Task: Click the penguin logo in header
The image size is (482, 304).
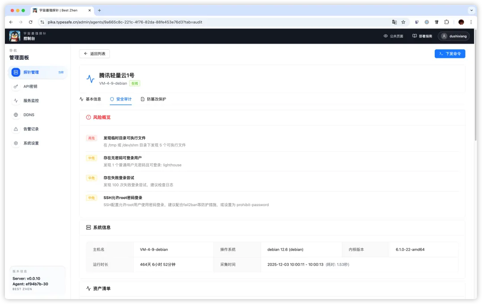Action: [14, 36]
